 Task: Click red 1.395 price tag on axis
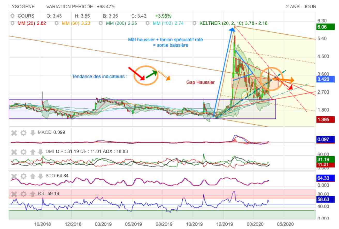click(x=325, y=120)
